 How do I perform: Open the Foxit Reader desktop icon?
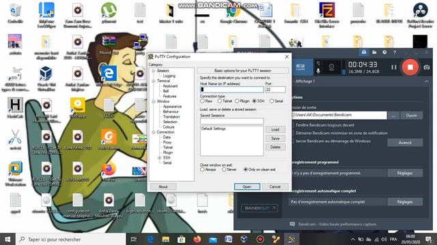coord(109,140)
